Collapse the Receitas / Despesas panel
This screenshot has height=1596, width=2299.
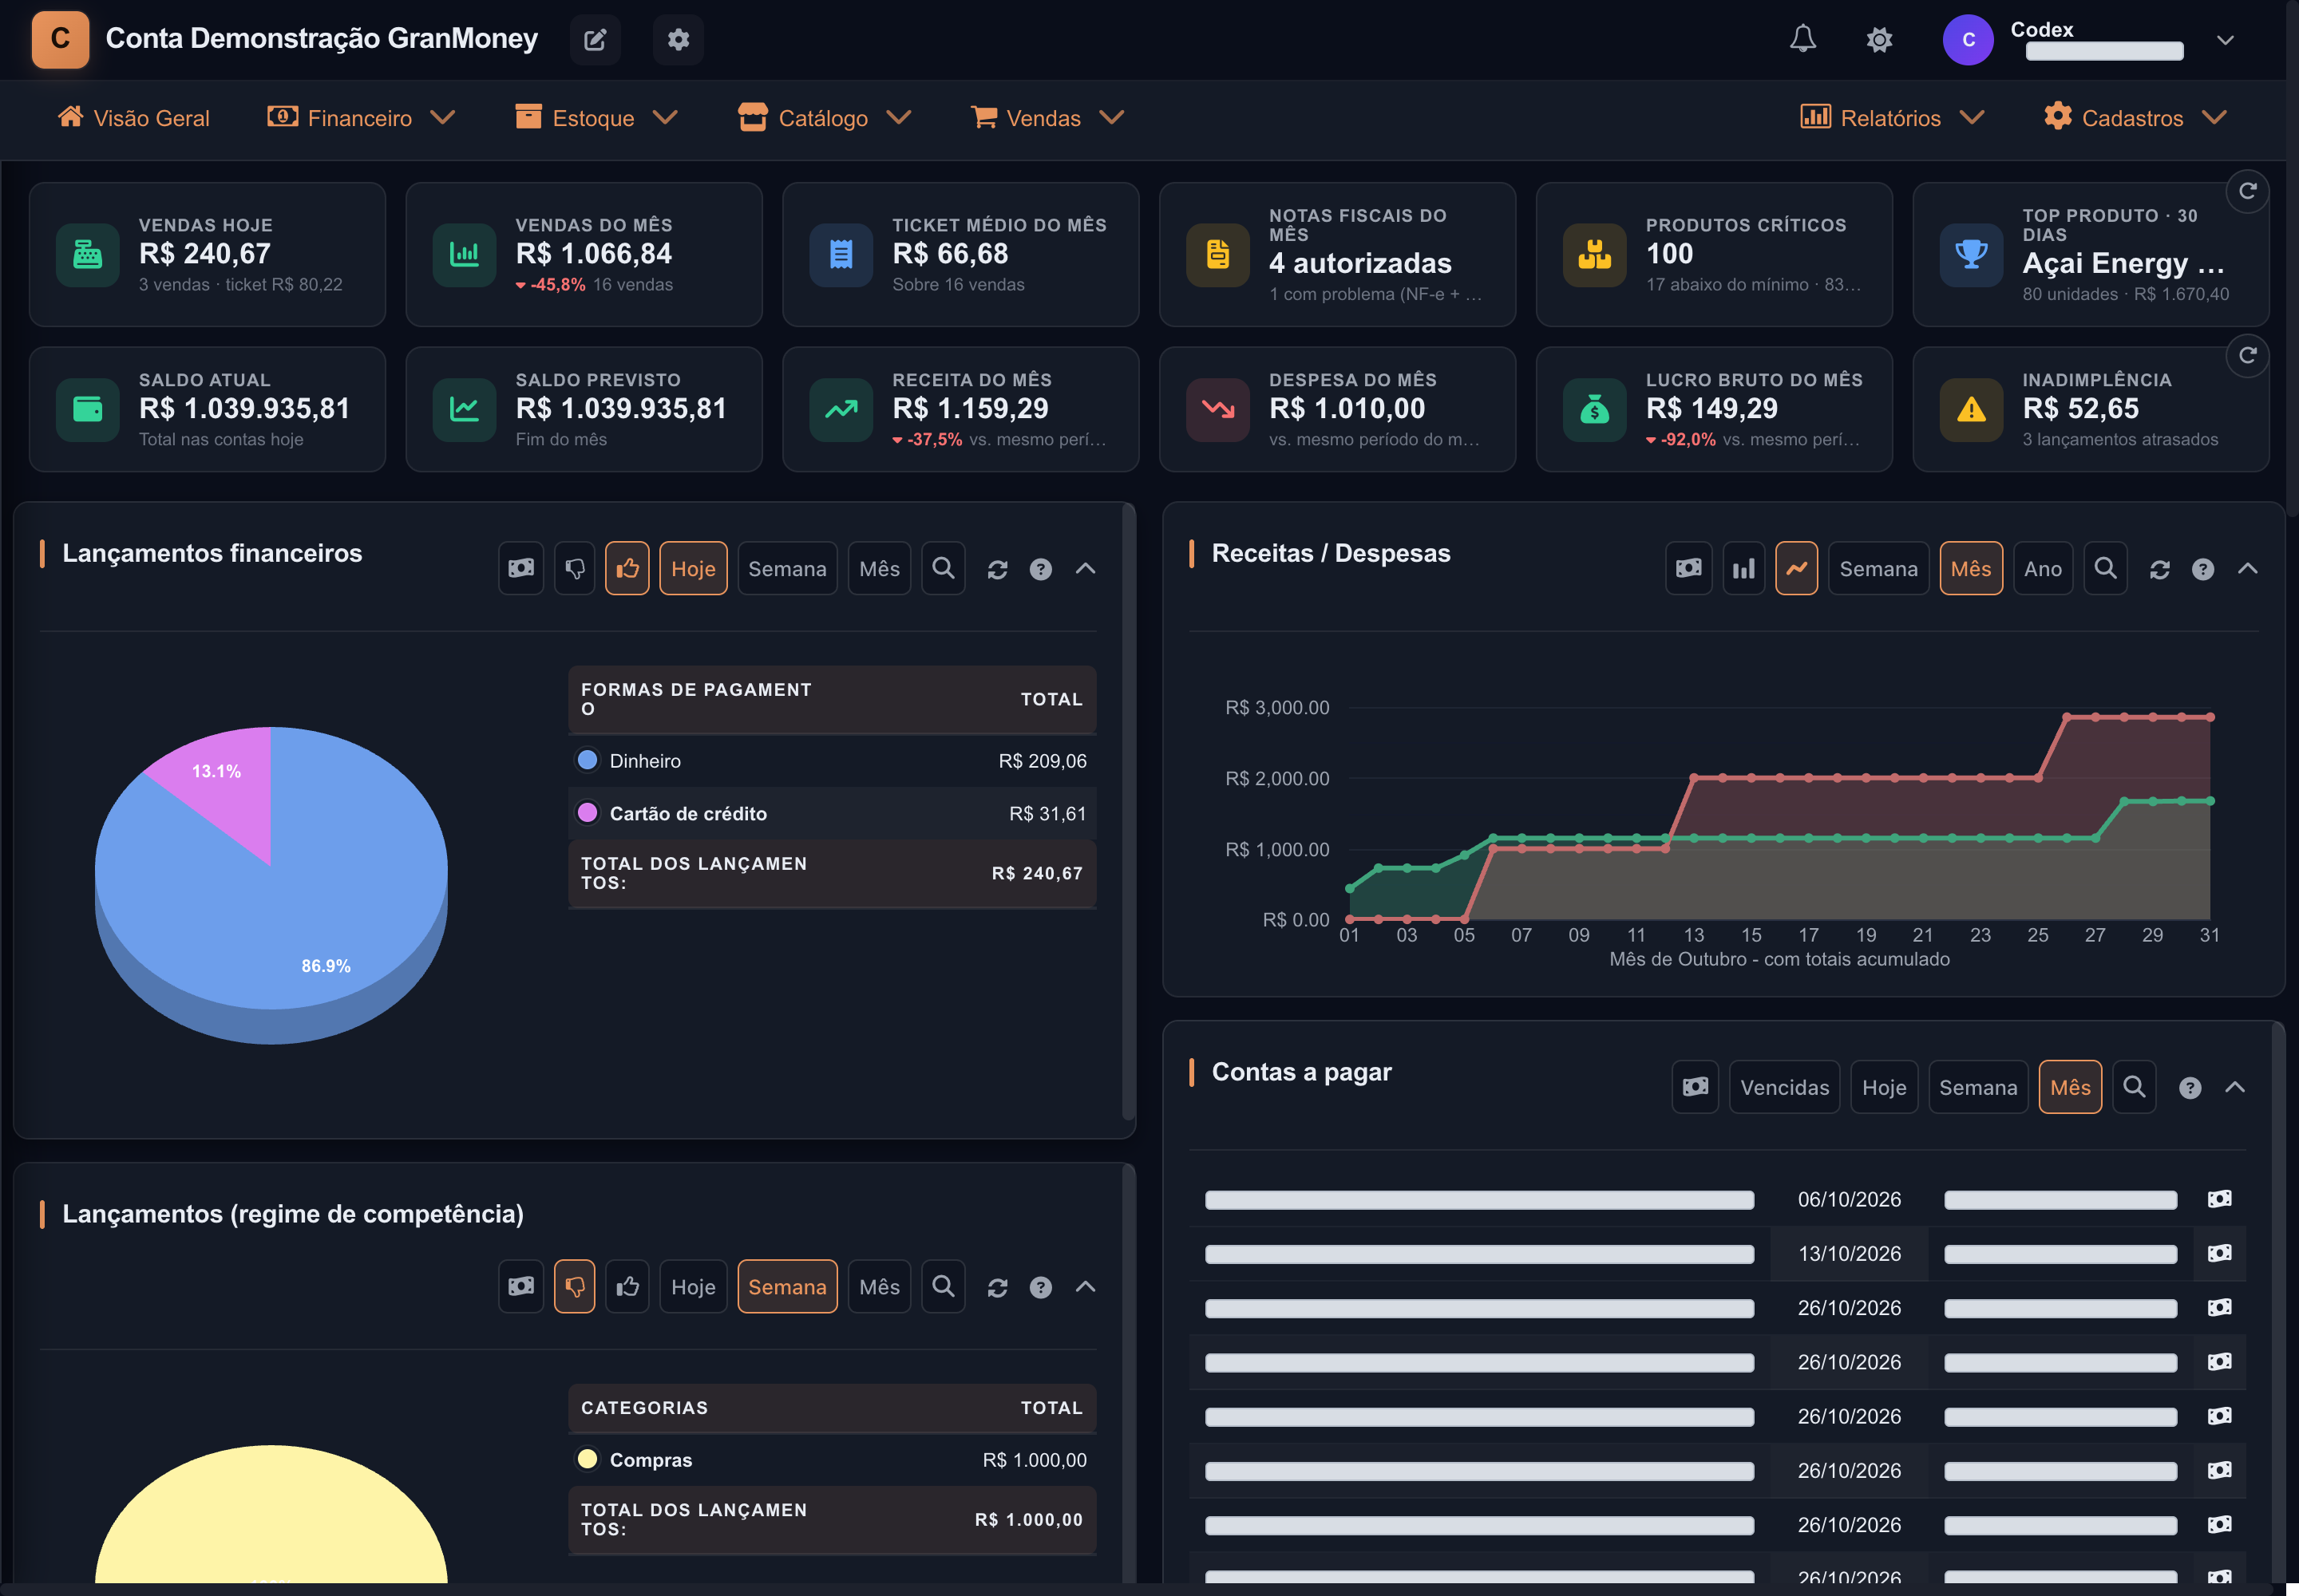pyautogui.click(x=2248, y=569)
